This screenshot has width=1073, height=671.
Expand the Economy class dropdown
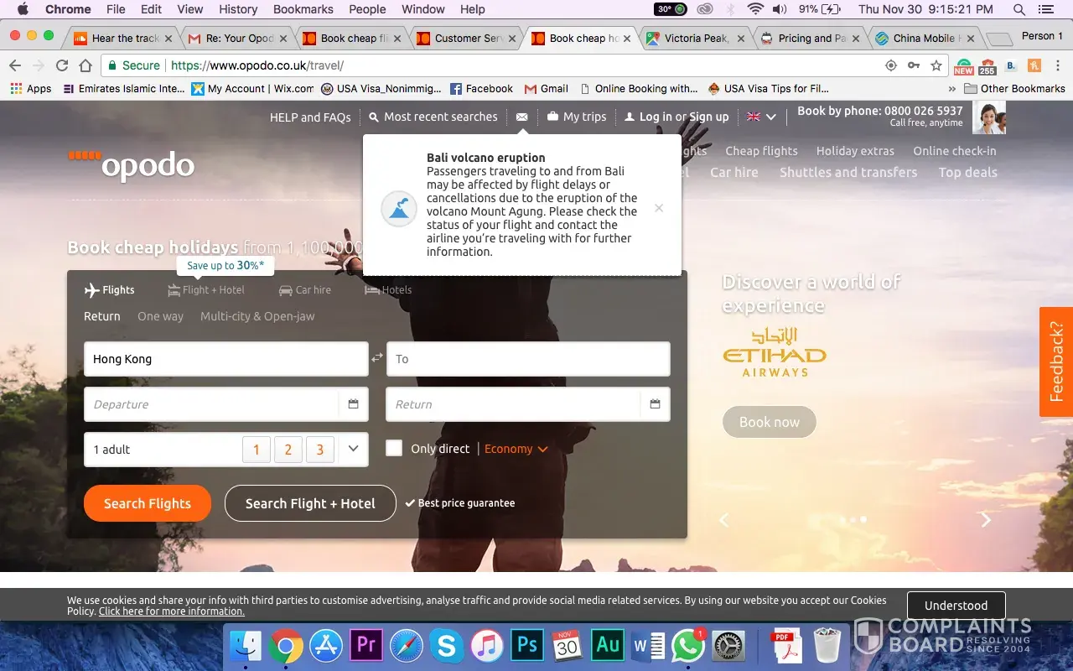click(x=516, y=449)
